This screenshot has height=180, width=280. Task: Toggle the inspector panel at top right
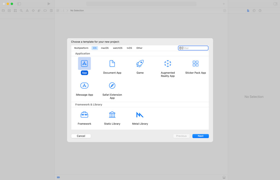tap(275, 4)
